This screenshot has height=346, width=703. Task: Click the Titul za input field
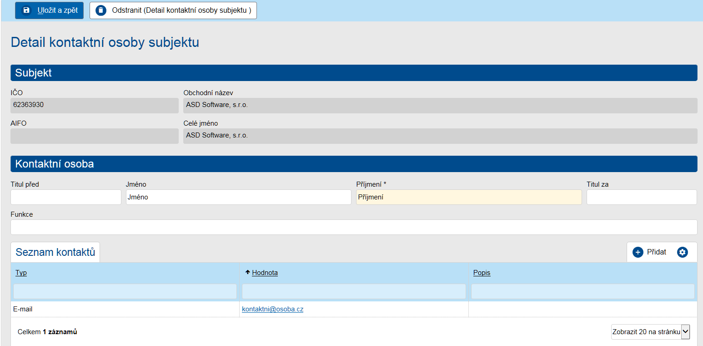[641, 197]
